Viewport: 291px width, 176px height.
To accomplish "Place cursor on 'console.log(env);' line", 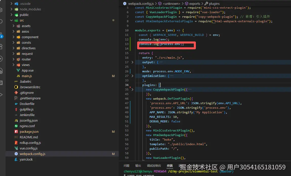I will tap(154, 39).
